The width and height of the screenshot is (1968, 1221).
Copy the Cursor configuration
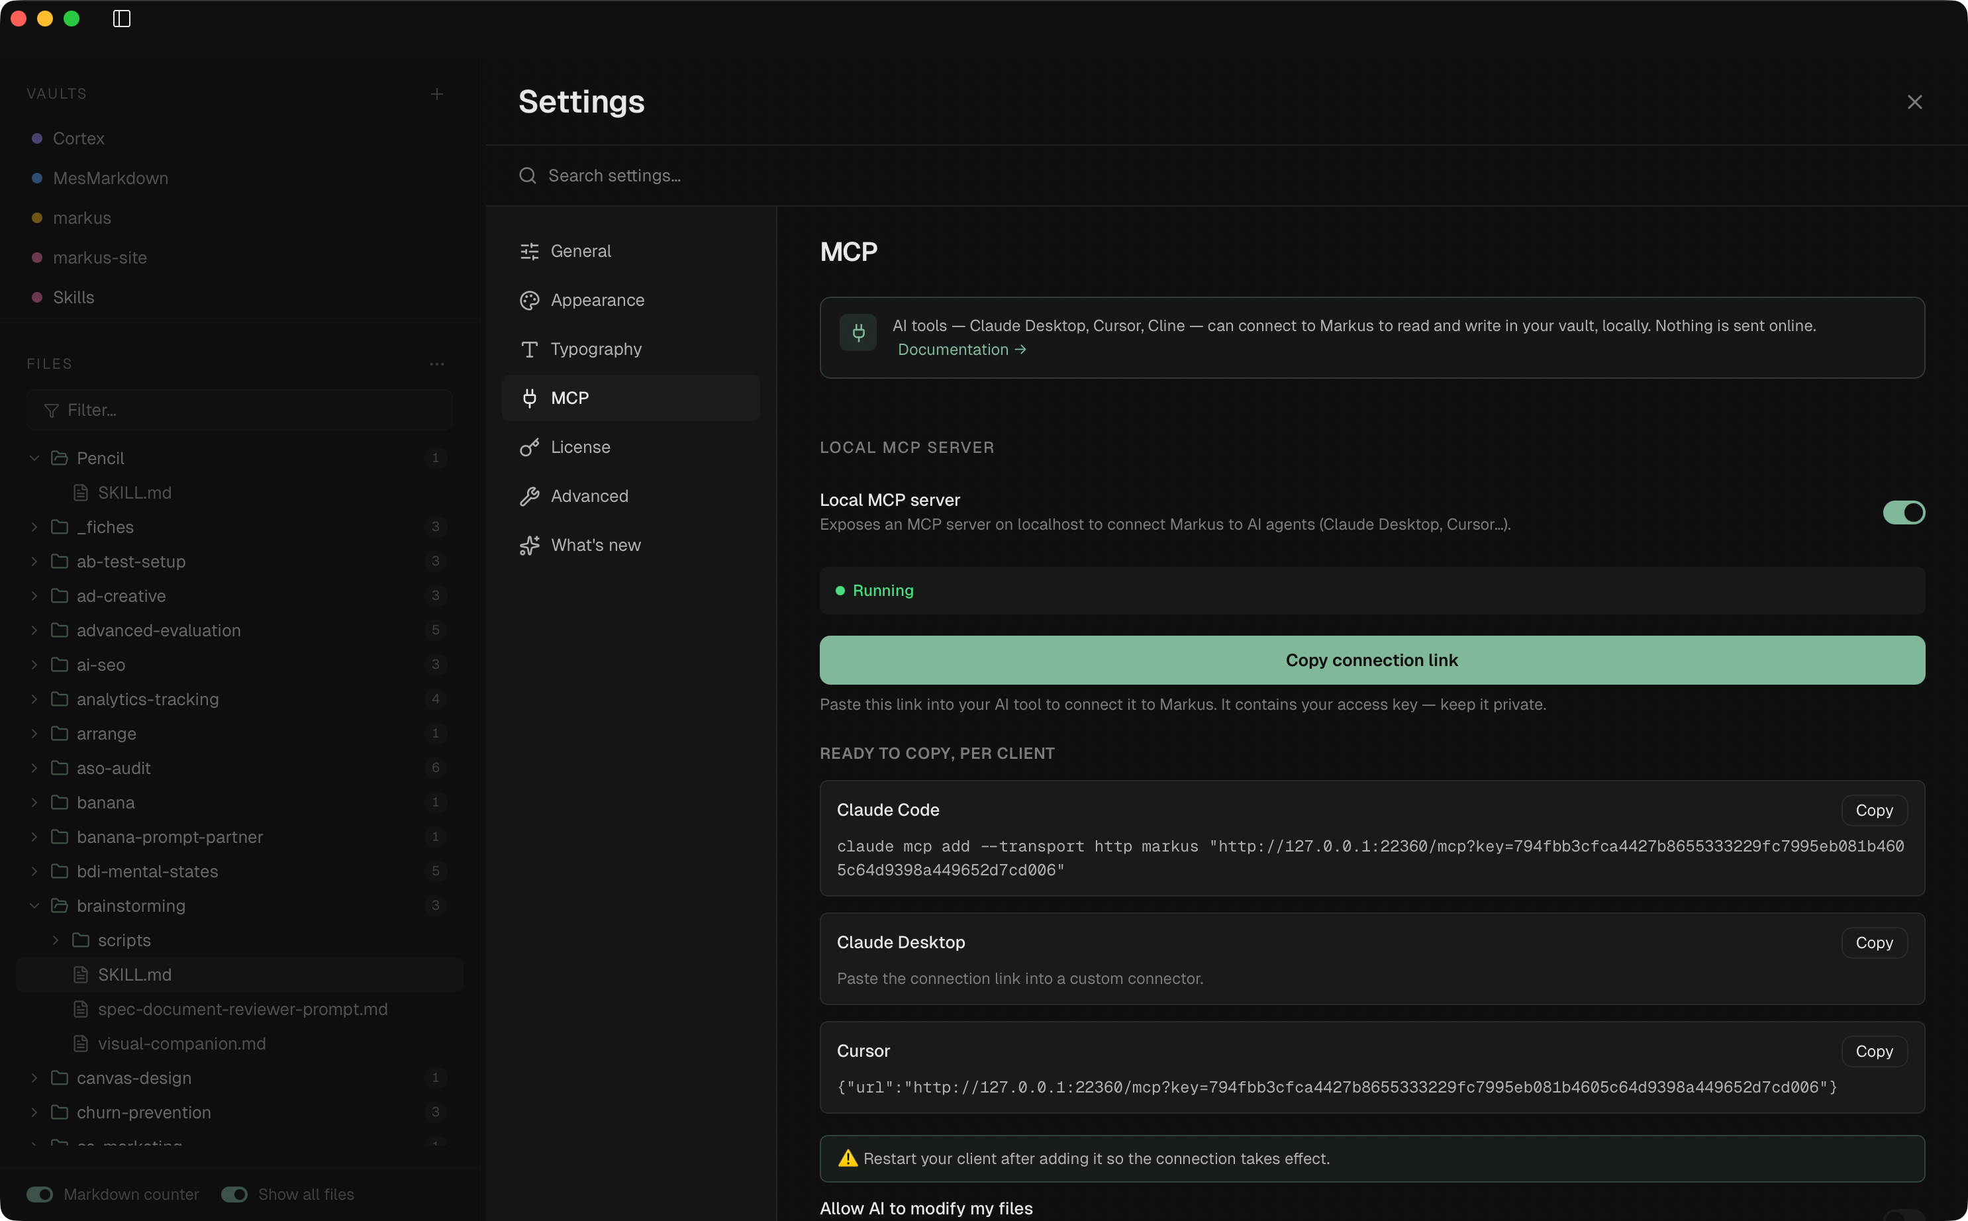(1873, 1051)
